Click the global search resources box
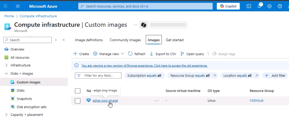 click(x=145, y=6)
